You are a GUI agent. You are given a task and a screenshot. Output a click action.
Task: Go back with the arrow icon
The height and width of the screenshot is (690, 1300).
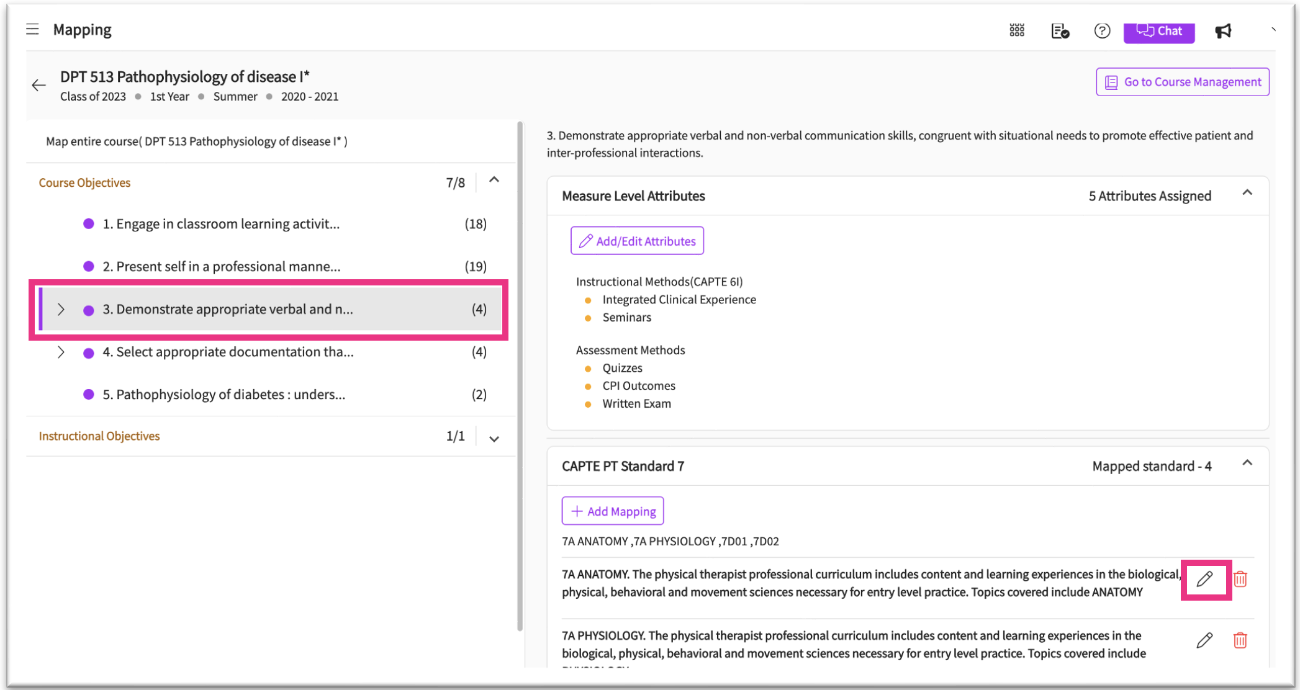pos(39,86)
